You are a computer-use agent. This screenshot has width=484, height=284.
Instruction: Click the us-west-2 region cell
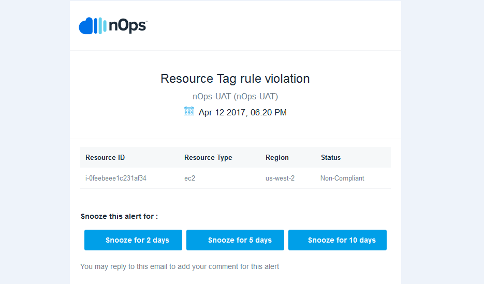[x=280, y=178]
